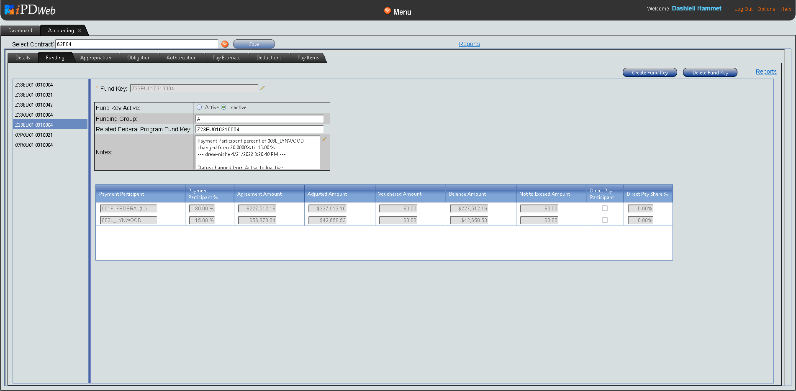The height and width of the screenshot is (391, 796).
Task: Click the iPDWeb logo icon
Action: (x=9, y=10)
